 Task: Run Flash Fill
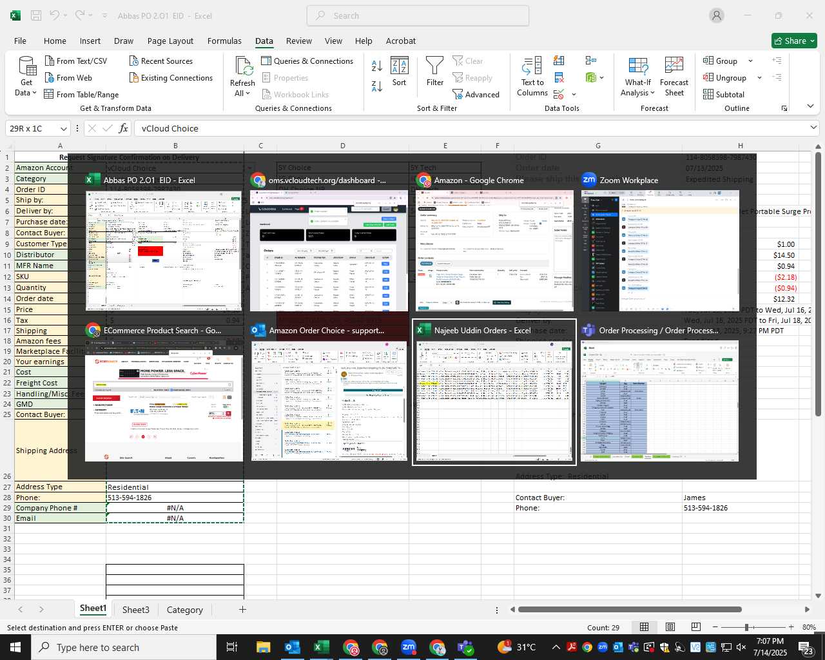pos(559,61)
